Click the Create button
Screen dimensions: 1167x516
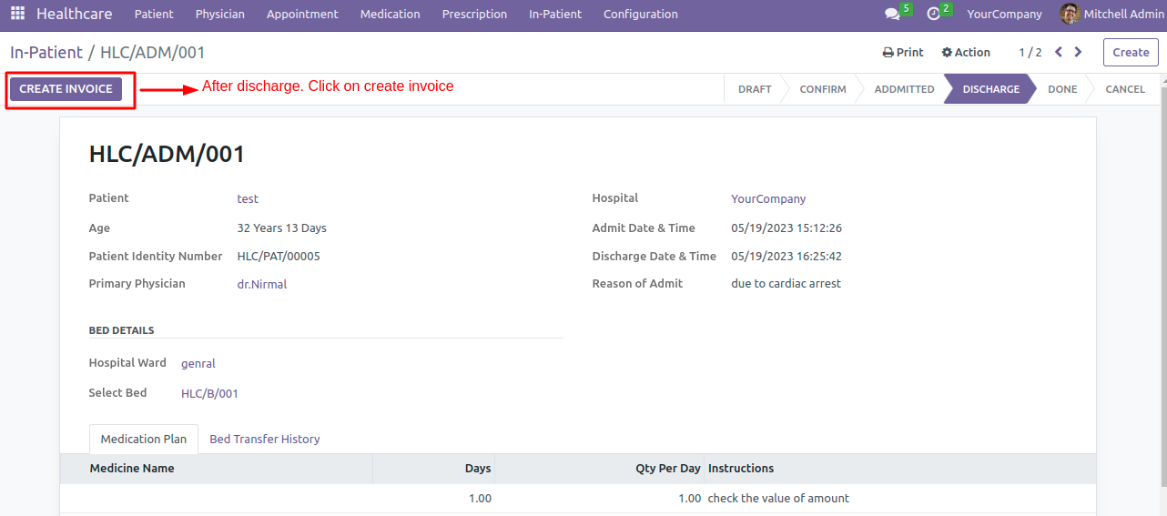point(1131,52)
